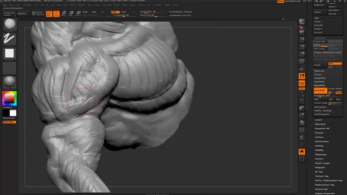Screen dimensions: 347x195
Task: Toggle the Rgb mode
Action: coord(94,12)
